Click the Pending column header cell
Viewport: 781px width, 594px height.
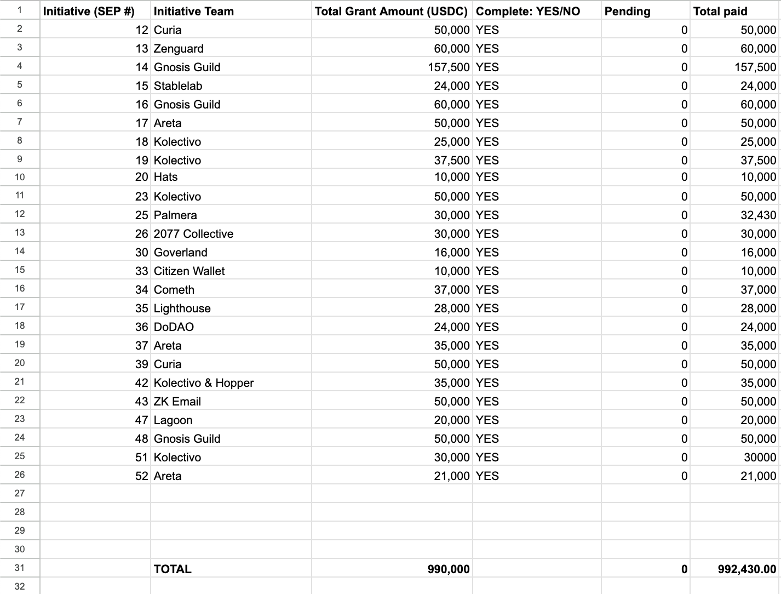[x=645, y=11]
